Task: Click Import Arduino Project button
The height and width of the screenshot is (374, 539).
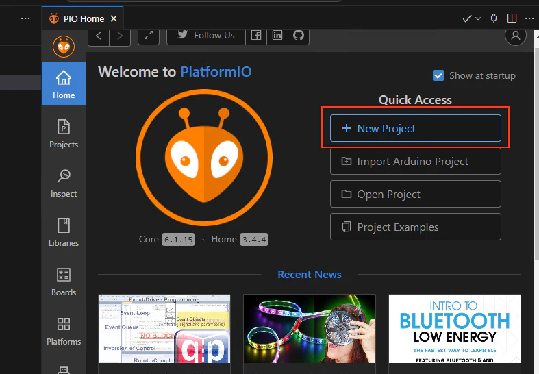Action: (416, 161)
